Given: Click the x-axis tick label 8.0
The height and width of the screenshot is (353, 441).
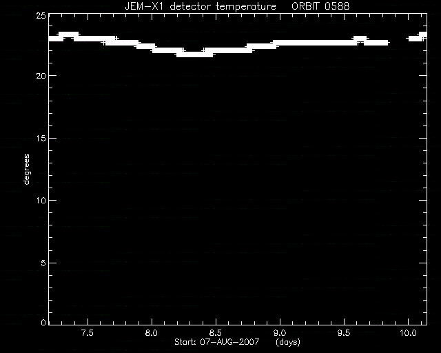Looking at the screenshot, I should [x=152, y=333].
